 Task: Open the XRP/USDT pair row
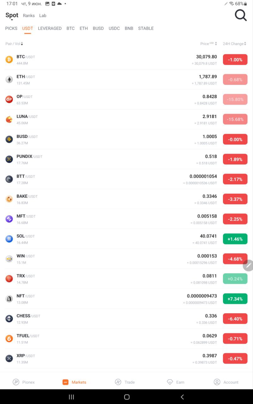(x=126, y=359)
